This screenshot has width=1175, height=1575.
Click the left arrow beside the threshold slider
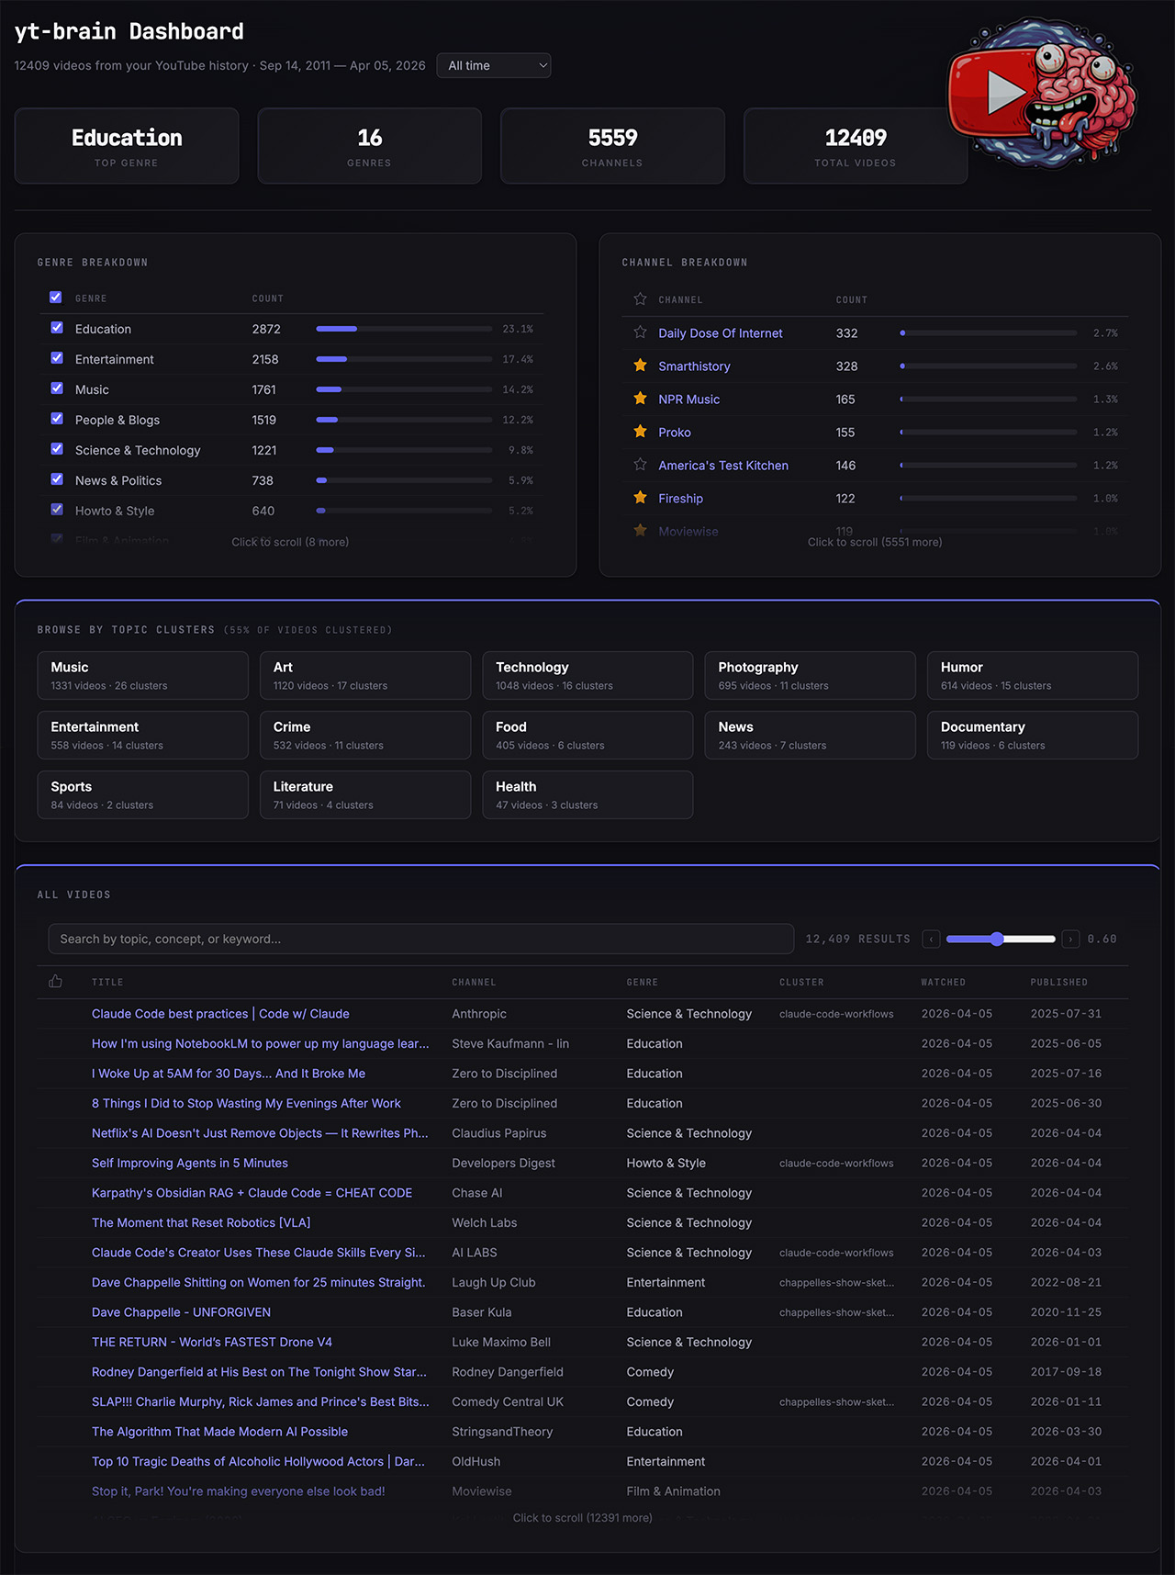[931, 939]
